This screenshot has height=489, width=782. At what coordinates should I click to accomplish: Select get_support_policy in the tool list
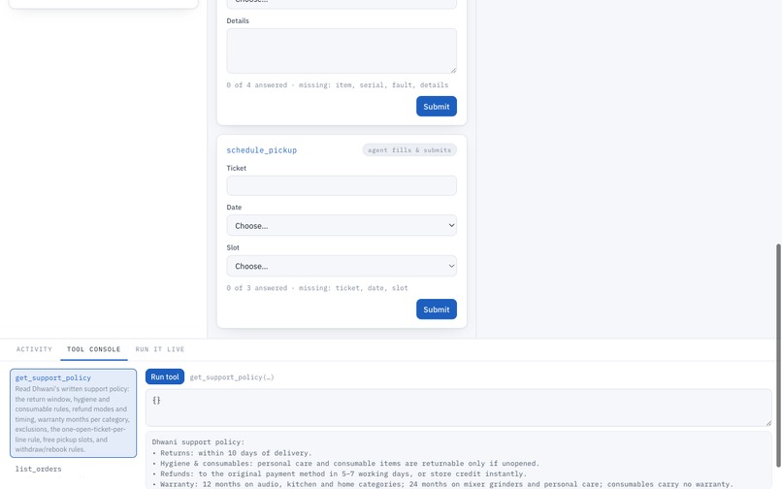coord(73,413)
